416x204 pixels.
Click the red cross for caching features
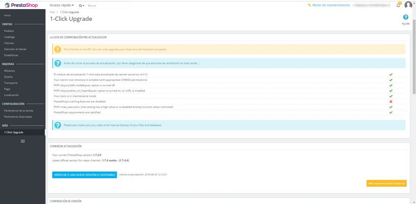(391, 102)
